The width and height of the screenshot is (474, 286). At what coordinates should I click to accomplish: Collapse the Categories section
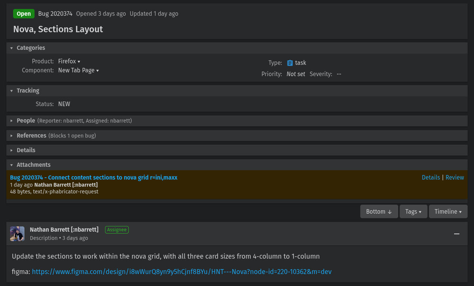(11, 48)
